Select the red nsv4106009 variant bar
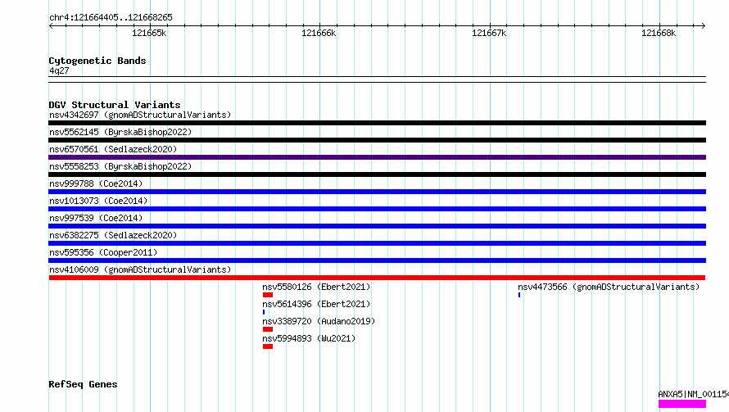This screenshot has height=412, width=729. click(x=377, y=278)
